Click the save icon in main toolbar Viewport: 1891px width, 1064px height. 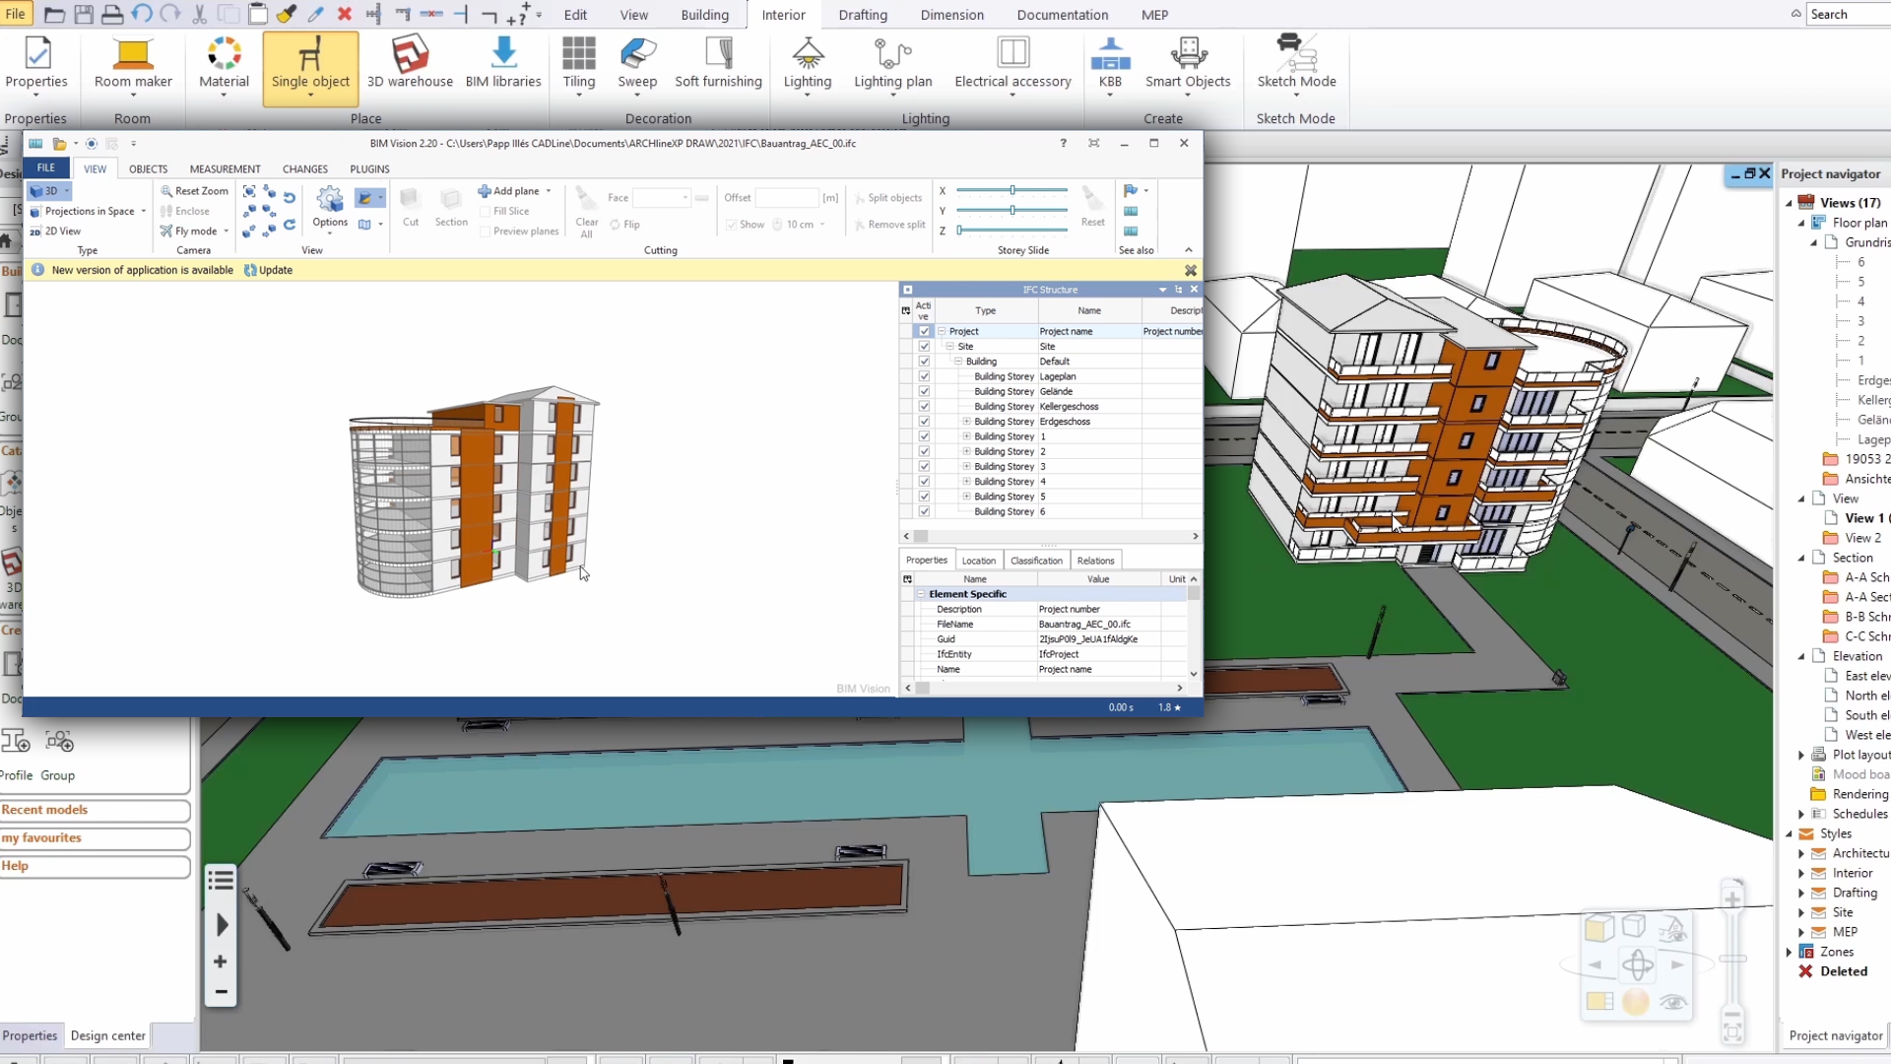click(84, 14)
